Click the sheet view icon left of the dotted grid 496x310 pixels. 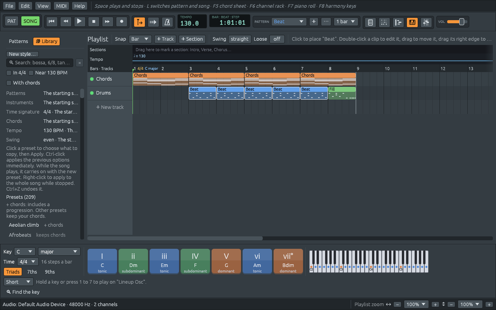pyautogui.click(x=370, y=22)
